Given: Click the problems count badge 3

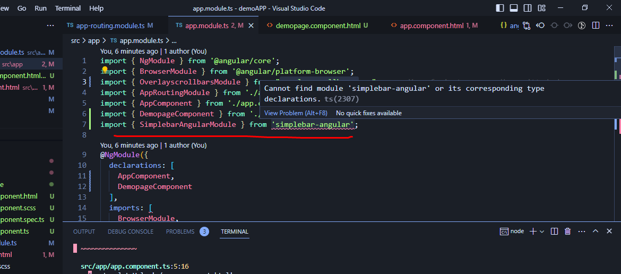Looking at the screenshot, I should point(204,232).
